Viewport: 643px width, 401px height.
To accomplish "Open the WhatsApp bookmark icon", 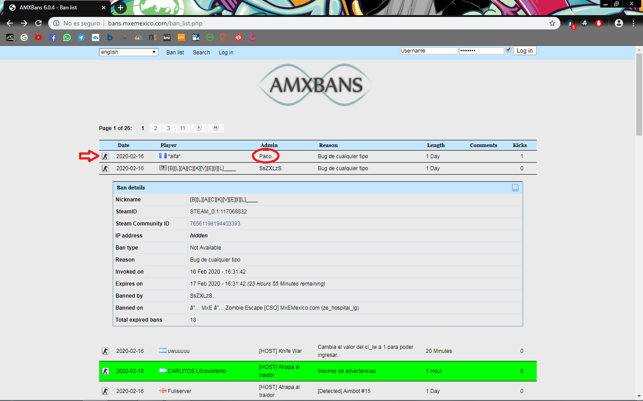I will point(67,37).
